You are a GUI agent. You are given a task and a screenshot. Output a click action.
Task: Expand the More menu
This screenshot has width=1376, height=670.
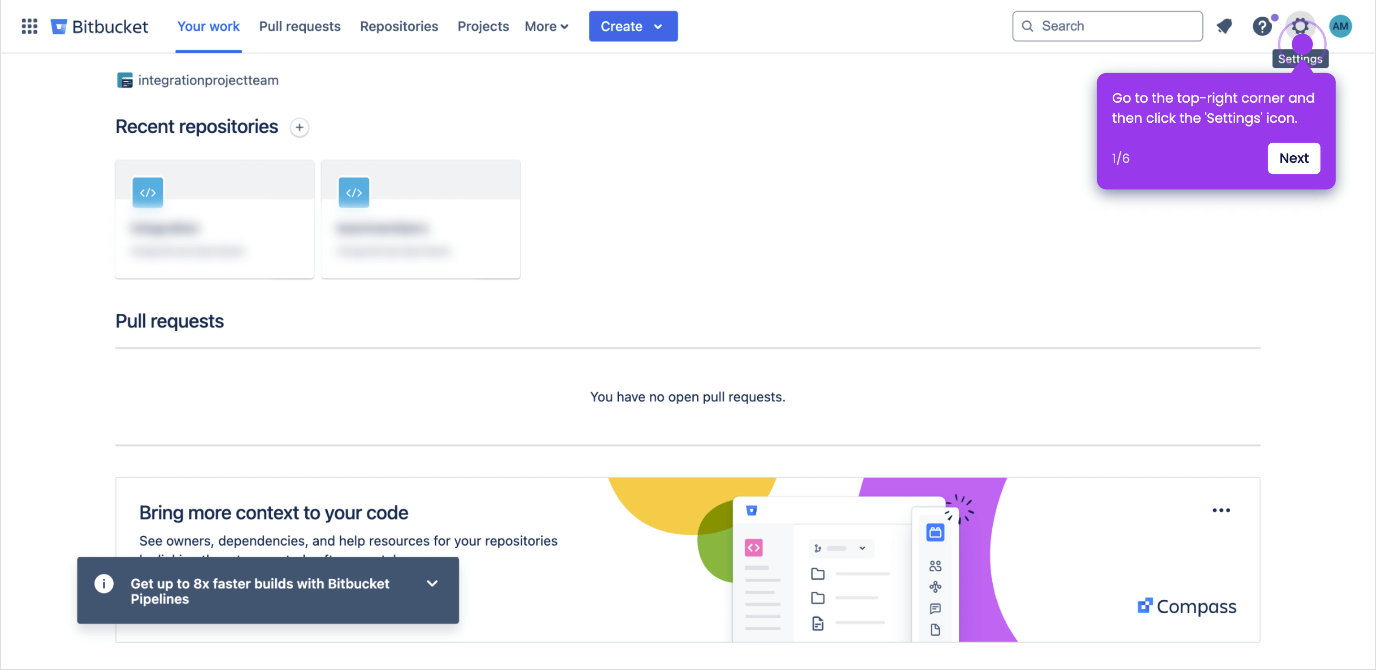click(x=546, y=26)
